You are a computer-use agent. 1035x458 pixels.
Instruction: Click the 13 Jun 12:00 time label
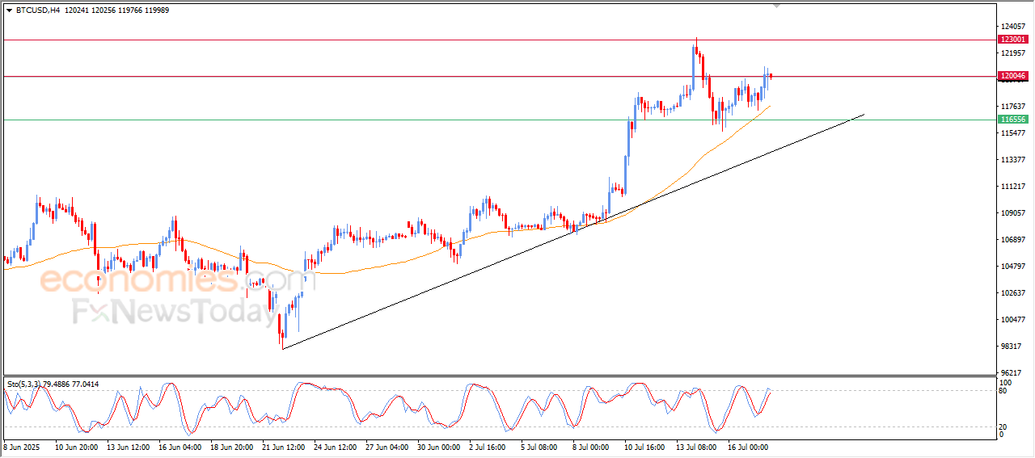129,446
